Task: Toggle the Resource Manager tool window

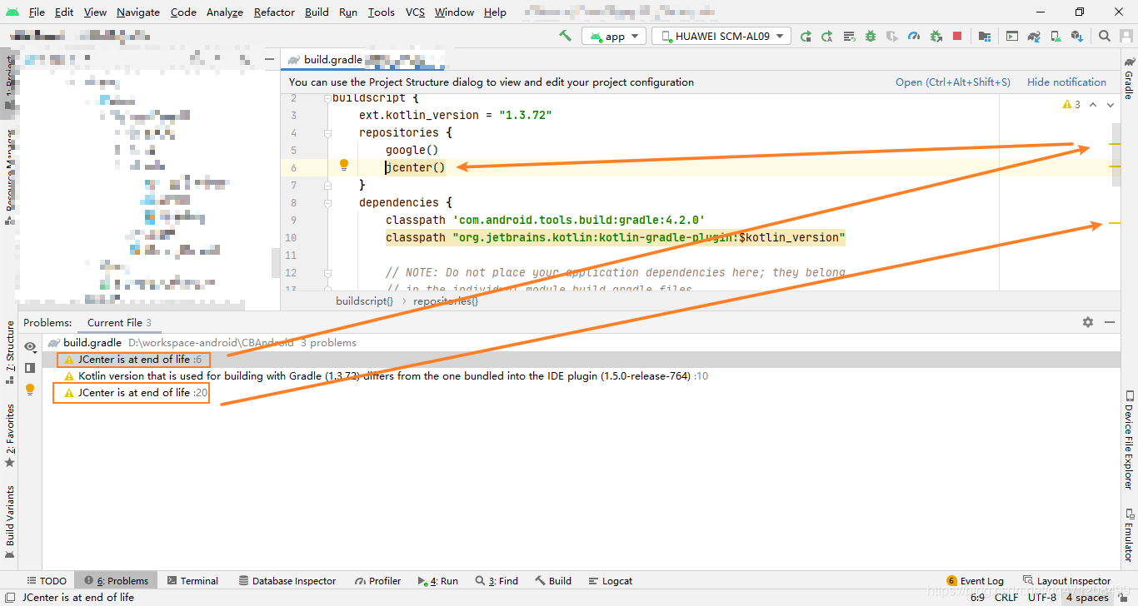Action: tap(9, 176)
